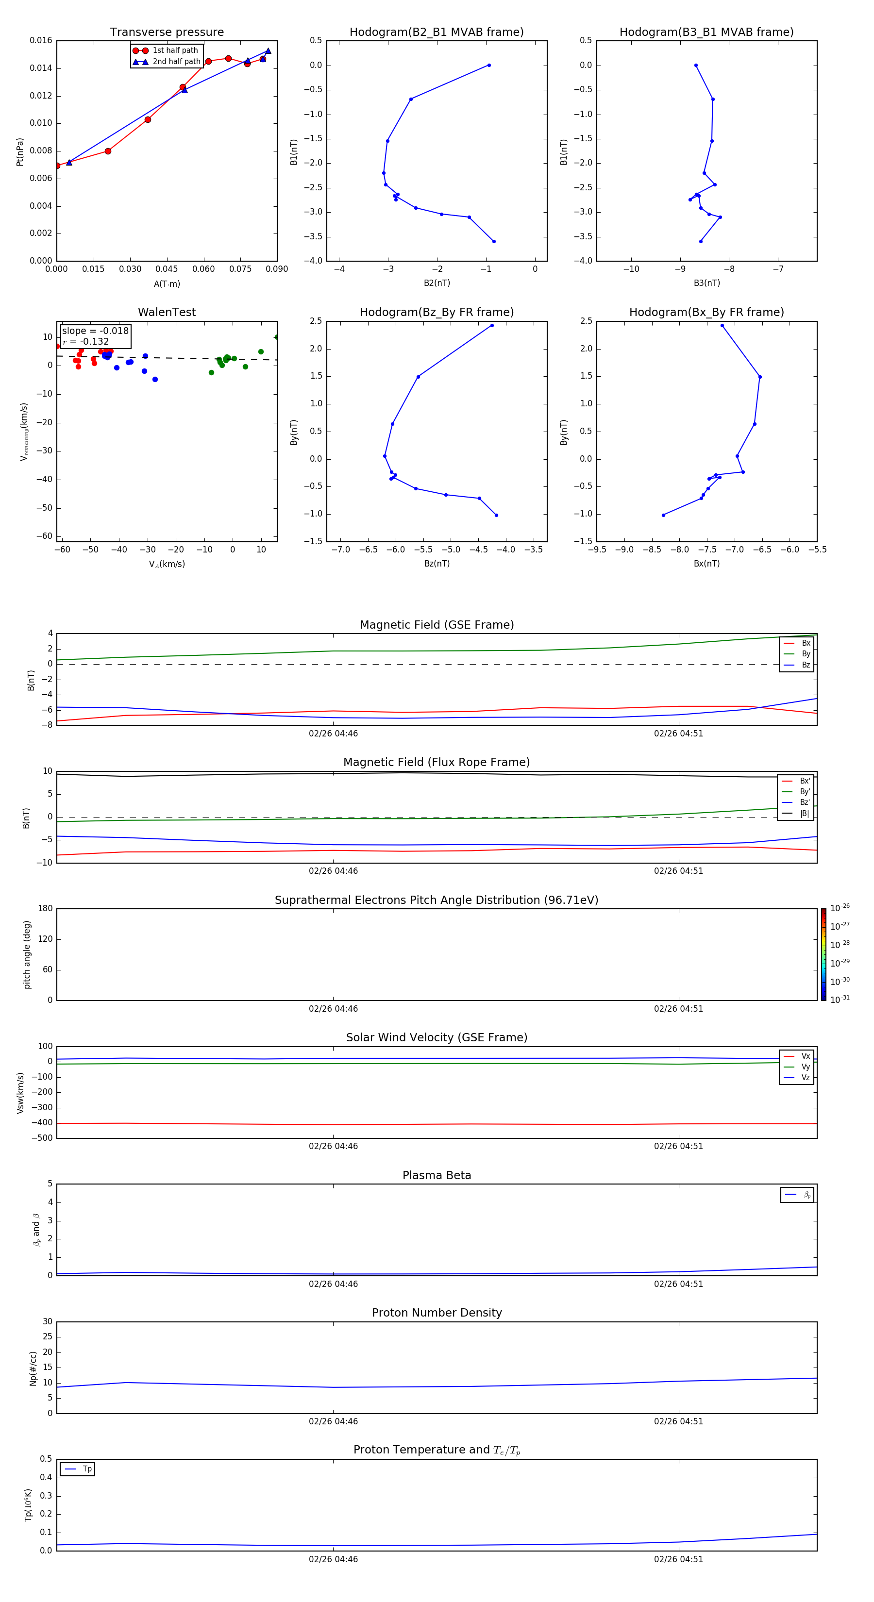Screen dimensions: 874x1602
Task: Click the Suprathermal Electrons Pitch Angle Distribution title
Action: click(437, 901)
